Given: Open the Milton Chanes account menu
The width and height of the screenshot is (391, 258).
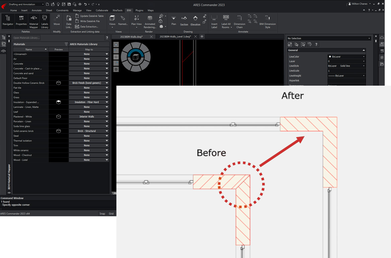Looking at the screenshot, I should pos(359,4).
